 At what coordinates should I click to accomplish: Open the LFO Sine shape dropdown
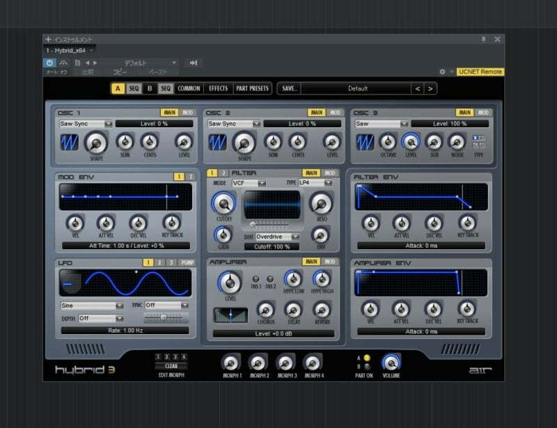pos(91,306)
